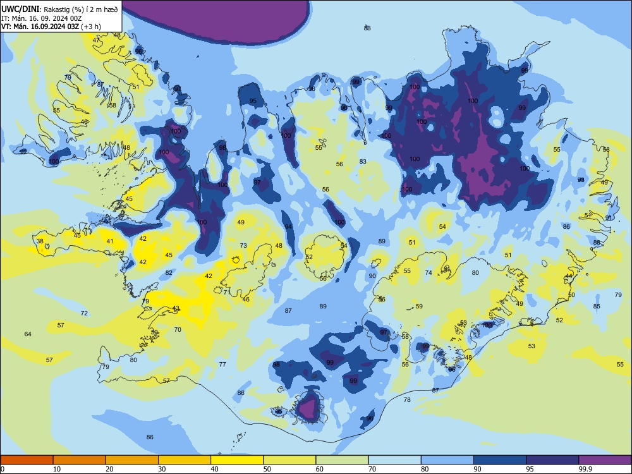Click the dark orange 0–10 legend swatch
The height and width of the screenshot is (474, 632).
pyautogui.click(x=27, y=460)
